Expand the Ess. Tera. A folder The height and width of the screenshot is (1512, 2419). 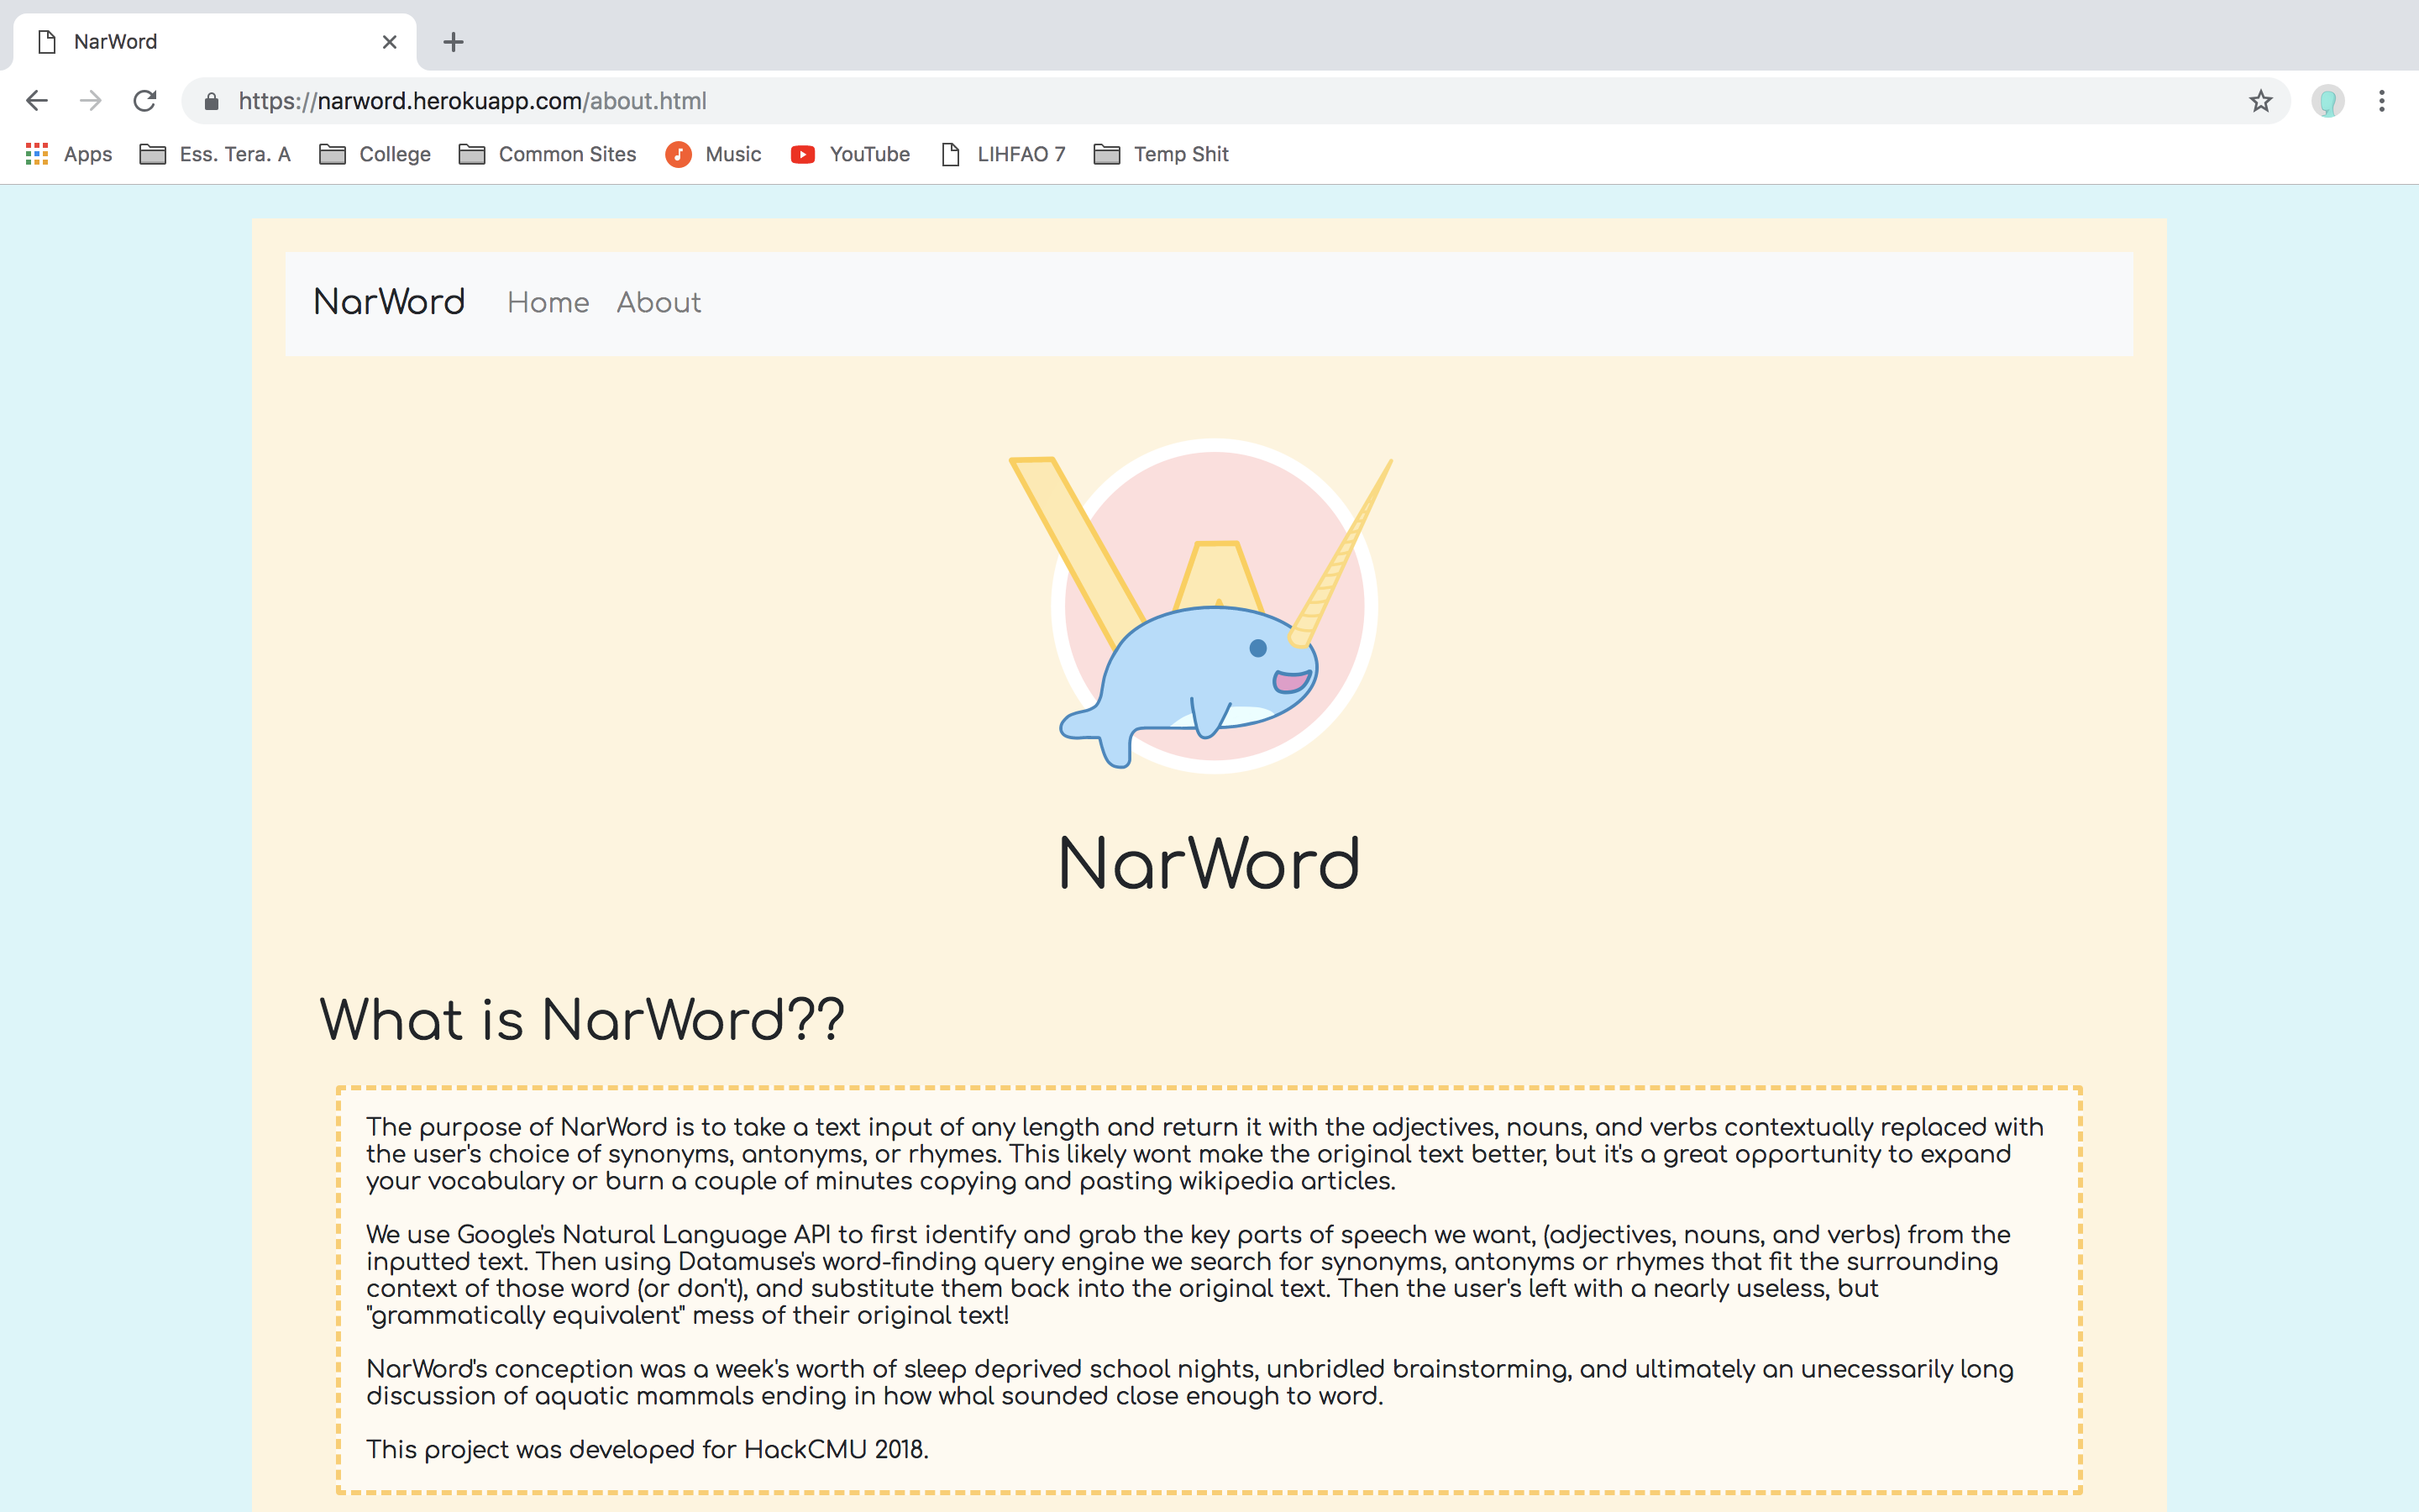pyautogui.click(x=215, y=154)
